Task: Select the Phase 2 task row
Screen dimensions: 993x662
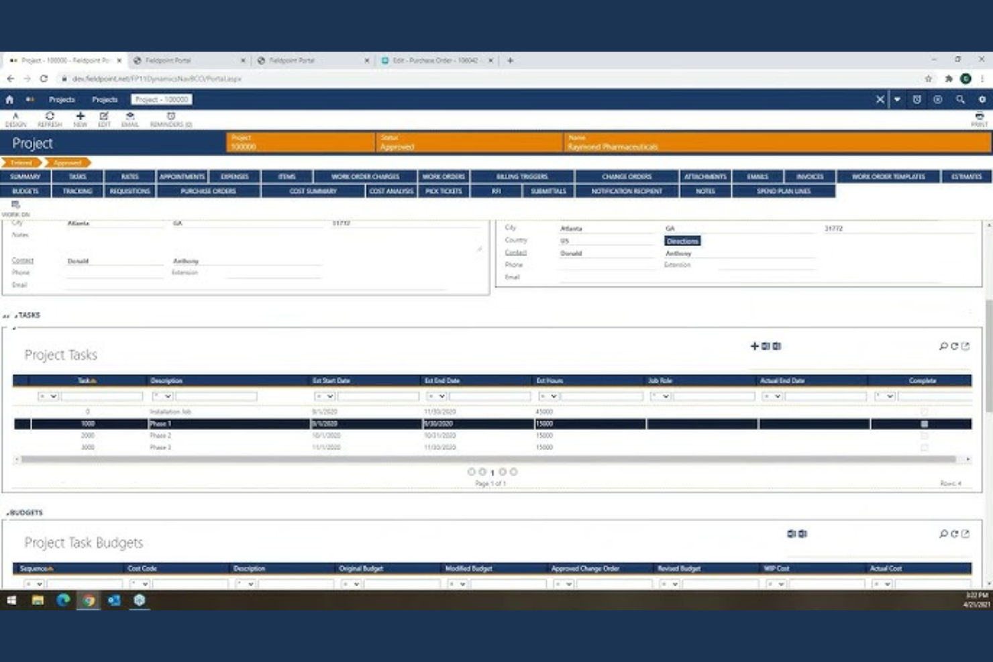Action: [x=492, y=436]
